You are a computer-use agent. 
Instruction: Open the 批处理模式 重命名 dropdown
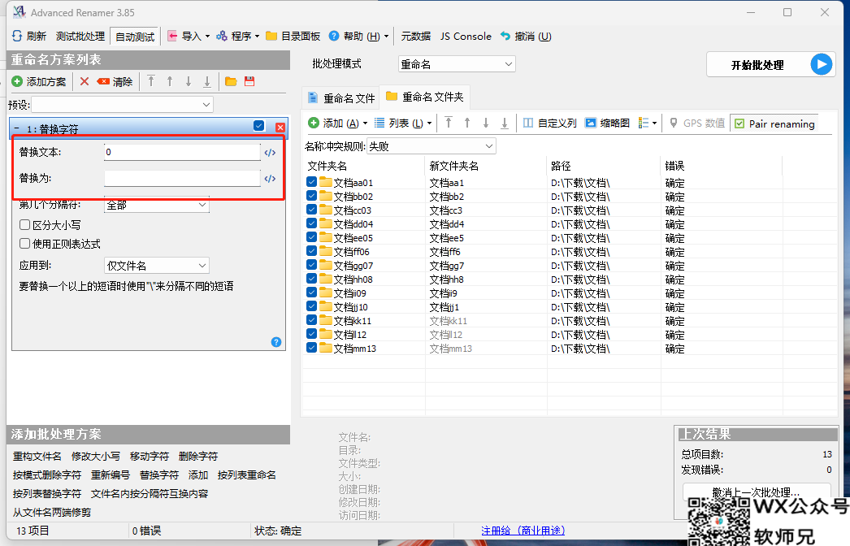pyautogui.click(x=457, y=64)
